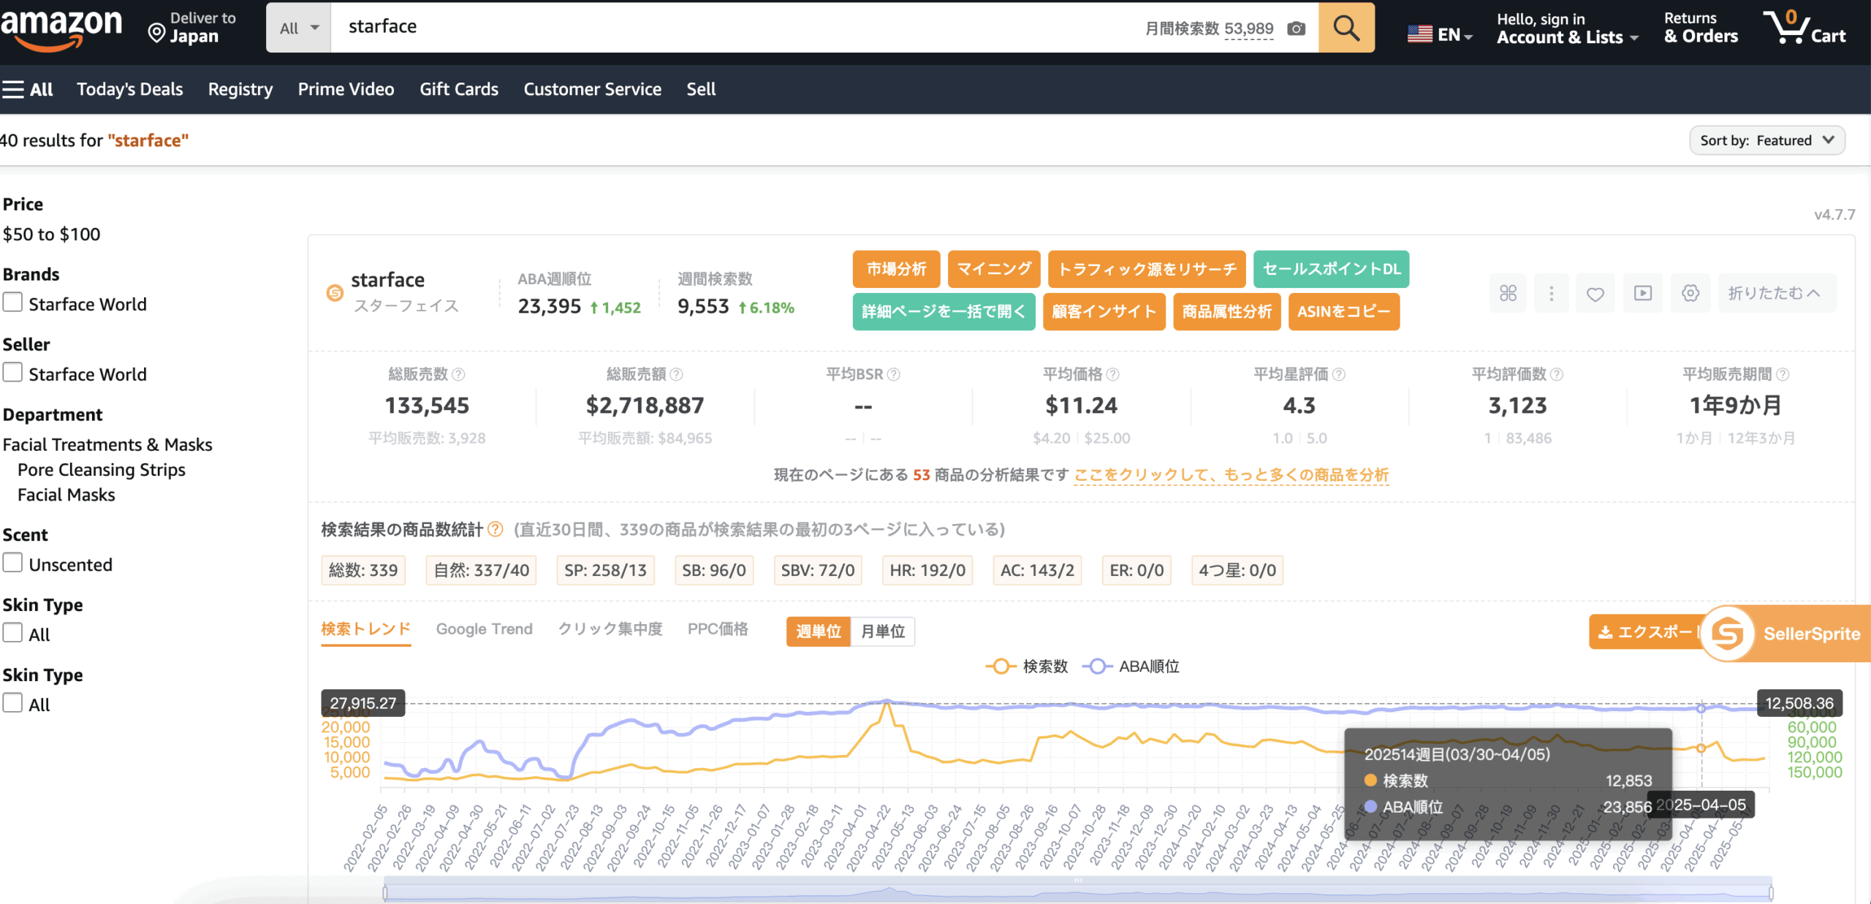
Task: Click the 顧客インサイト button
Action: click(1104, 312)
